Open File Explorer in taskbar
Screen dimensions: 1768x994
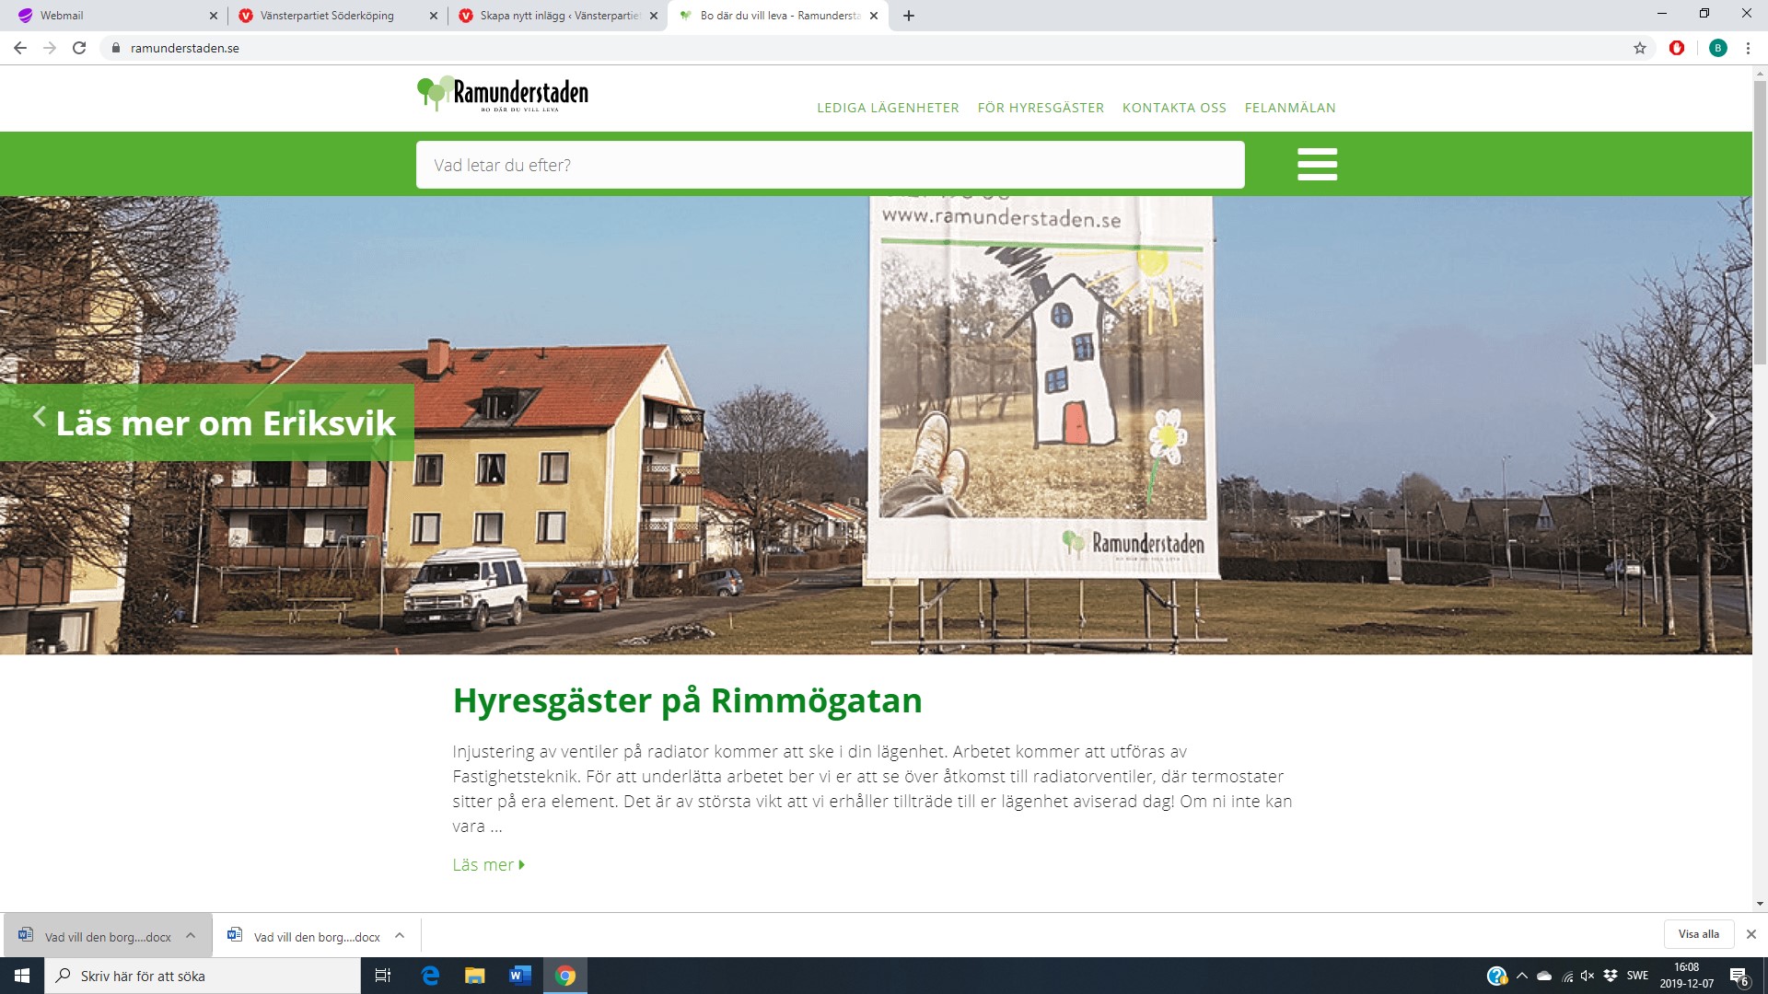click(x=474, y=976)
